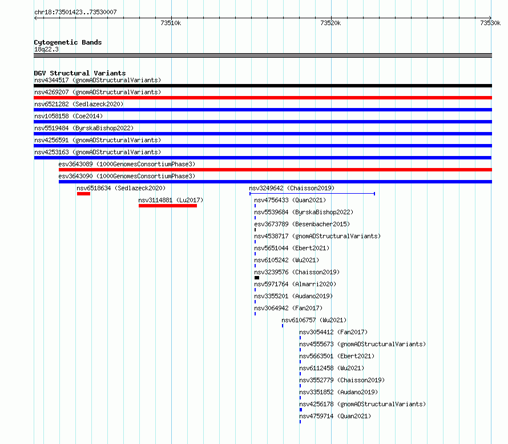This screenshot has width=508, height=444.
Task: Select nsv6112458 (Wu2021) label
Action: [332, 368]
